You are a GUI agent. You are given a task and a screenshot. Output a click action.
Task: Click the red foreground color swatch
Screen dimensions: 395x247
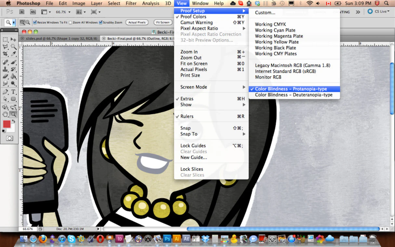coord(7,124)
